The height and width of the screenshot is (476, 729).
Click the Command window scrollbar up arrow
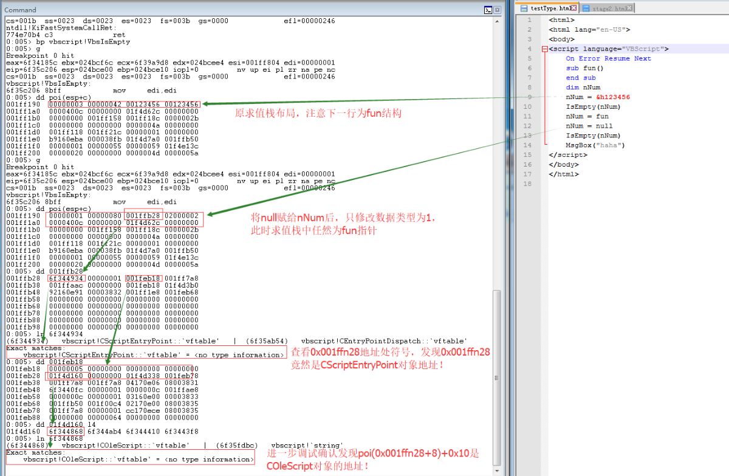pyautogui.click(x=498, y=21)
